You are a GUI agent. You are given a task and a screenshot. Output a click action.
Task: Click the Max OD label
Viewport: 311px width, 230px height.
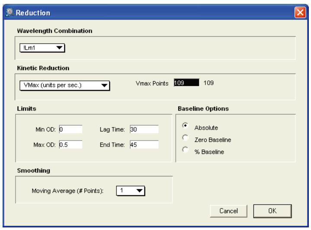point(45,145)
